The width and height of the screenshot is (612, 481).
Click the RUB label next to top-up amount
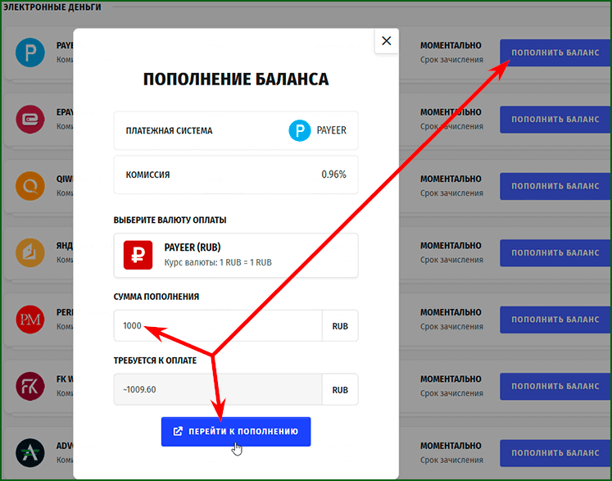(x=340, y=326)
